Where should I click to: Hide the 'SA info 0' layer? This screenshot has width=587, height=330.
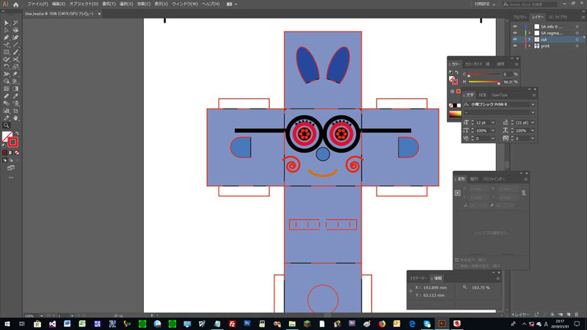coord(515,26)
